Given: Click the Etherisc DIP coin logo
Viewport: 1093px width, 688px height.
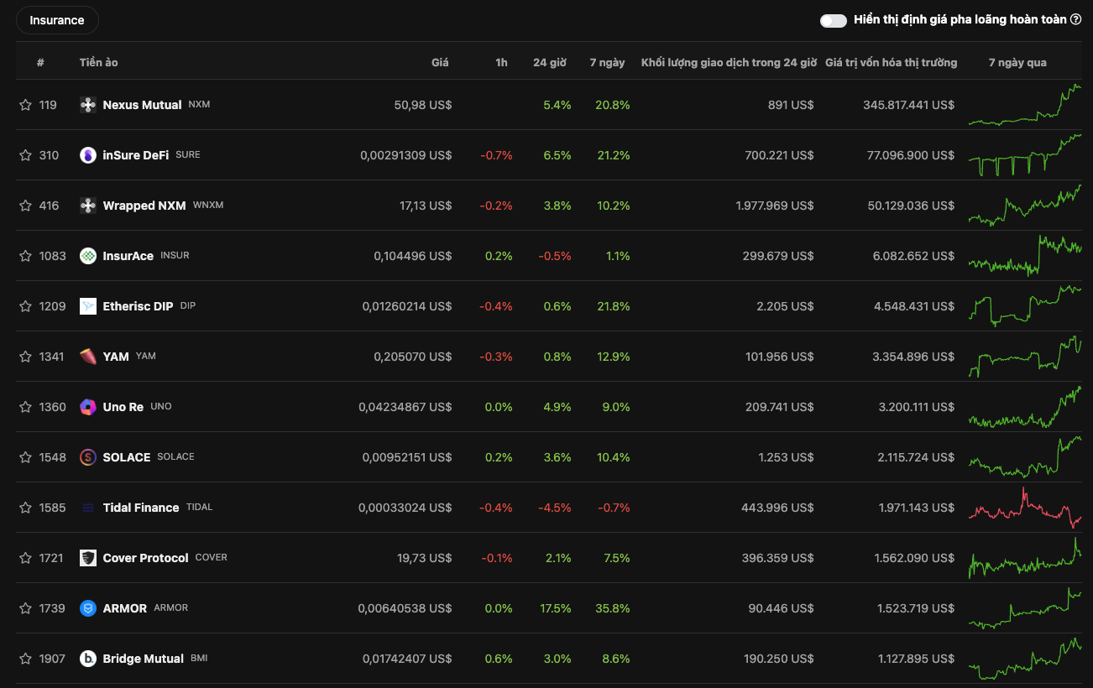Looking at the screenshot, I should click(88, 306).
